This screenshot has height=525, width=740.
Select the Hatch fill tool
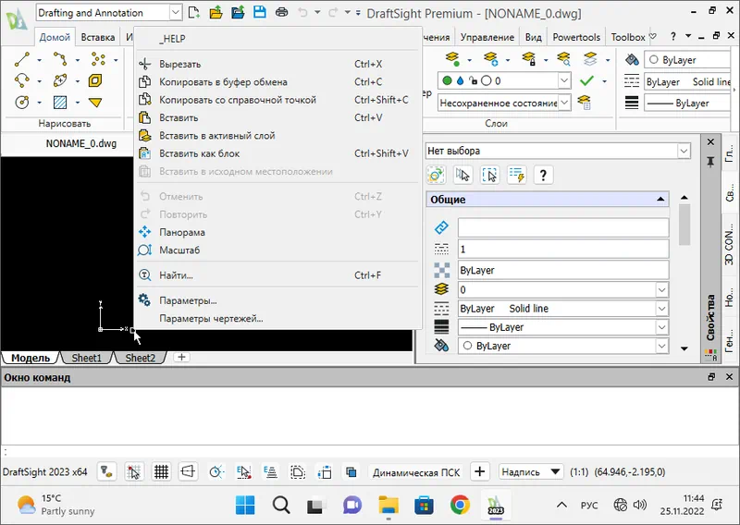click(60, 102)
